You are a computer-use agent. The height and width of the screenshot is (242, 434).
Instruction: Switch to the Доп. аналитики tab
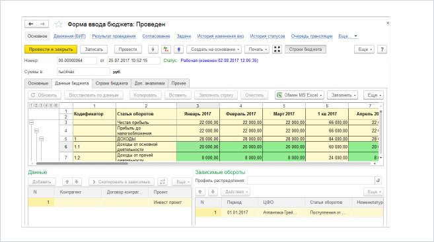click(149, 83)
